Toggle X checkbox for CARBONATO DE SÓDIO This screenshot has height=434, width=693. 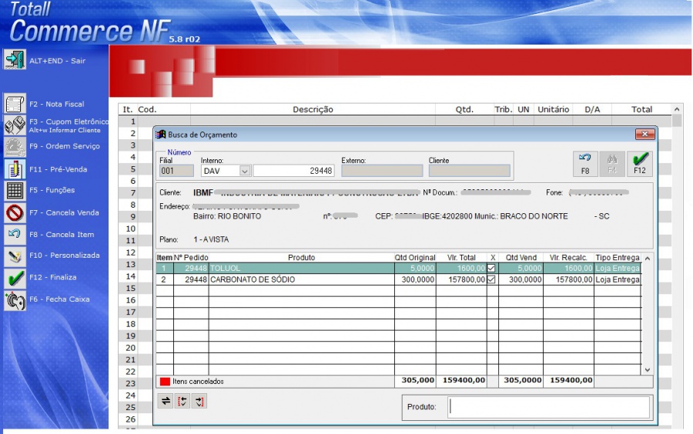coord(491,280)
